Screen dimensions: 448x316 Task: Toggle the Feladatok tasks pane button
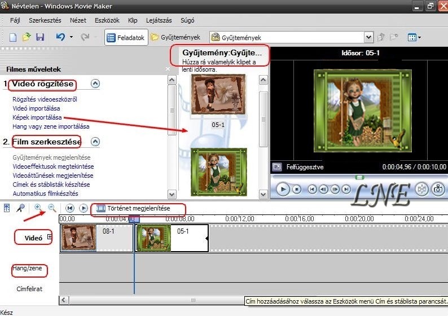point(126,37)
